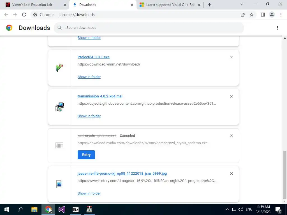Expand the tab search chevron
This screenshot has width=287, height=215.
click(242, 4)
